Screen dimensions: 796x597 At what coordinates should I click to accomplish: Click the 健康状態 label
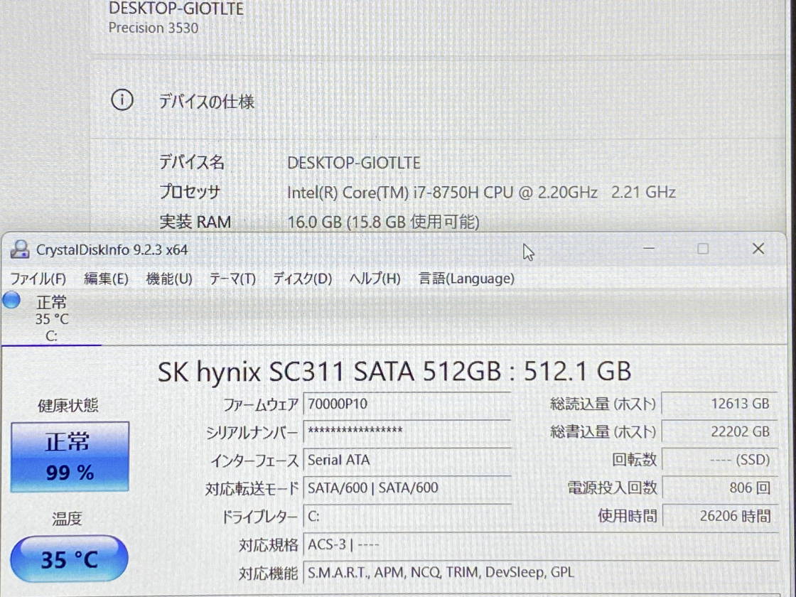68,406
